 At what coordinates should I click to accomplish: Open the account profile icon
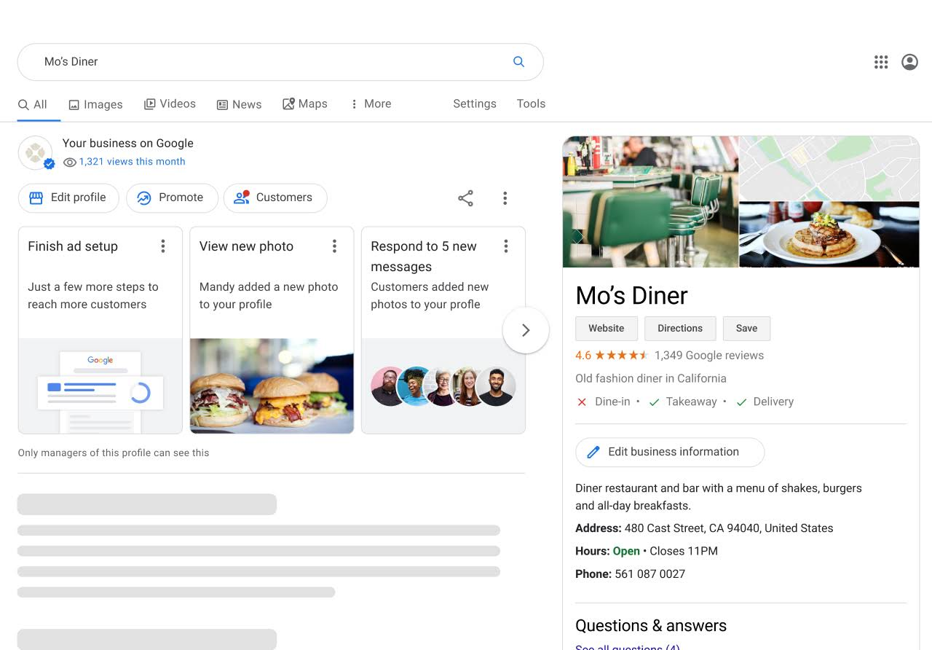point(909,62)
